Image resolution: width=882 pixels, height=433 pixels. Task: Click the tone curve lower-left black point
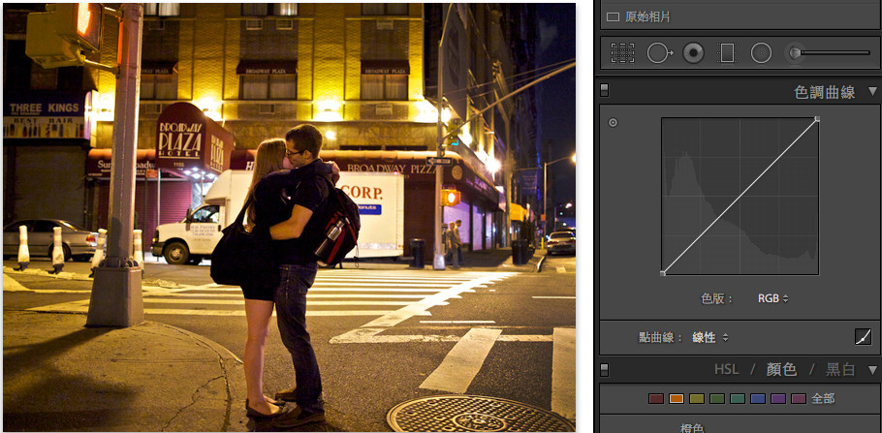click(663, 273)
